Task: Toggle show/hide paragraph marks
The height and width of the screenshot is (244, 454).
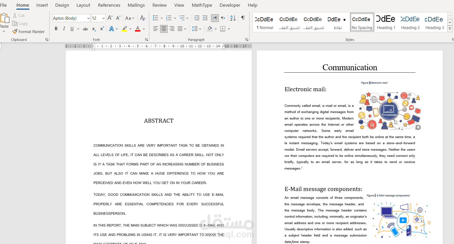Action: (x=243, y=18)
